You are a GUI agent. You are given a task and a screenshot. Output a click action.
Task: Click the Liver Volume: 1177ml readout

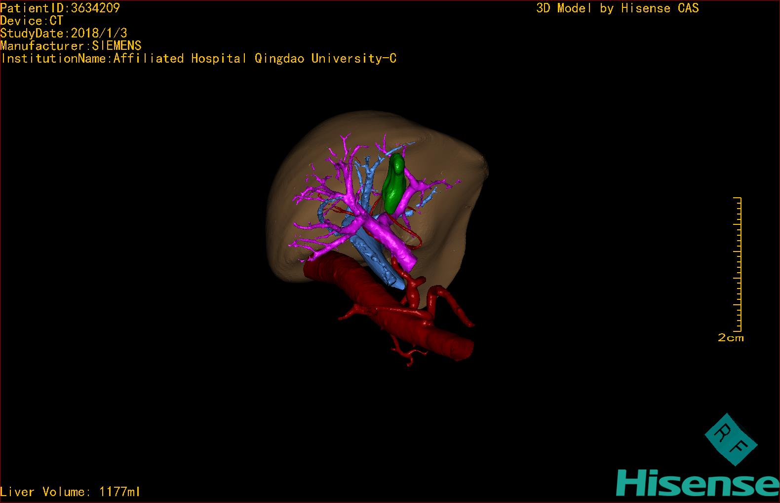pyautogui.click(x=70, y=492)
